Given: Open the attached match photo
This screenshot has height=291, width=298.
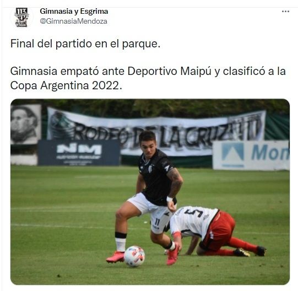Looking at the screenshot, I should click(x=150, y=192).
